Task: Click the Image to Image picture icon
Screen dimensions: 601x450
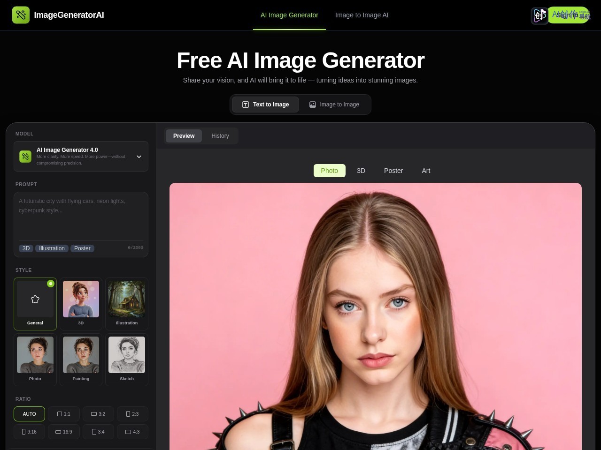Action: click(x=313, y=105)
